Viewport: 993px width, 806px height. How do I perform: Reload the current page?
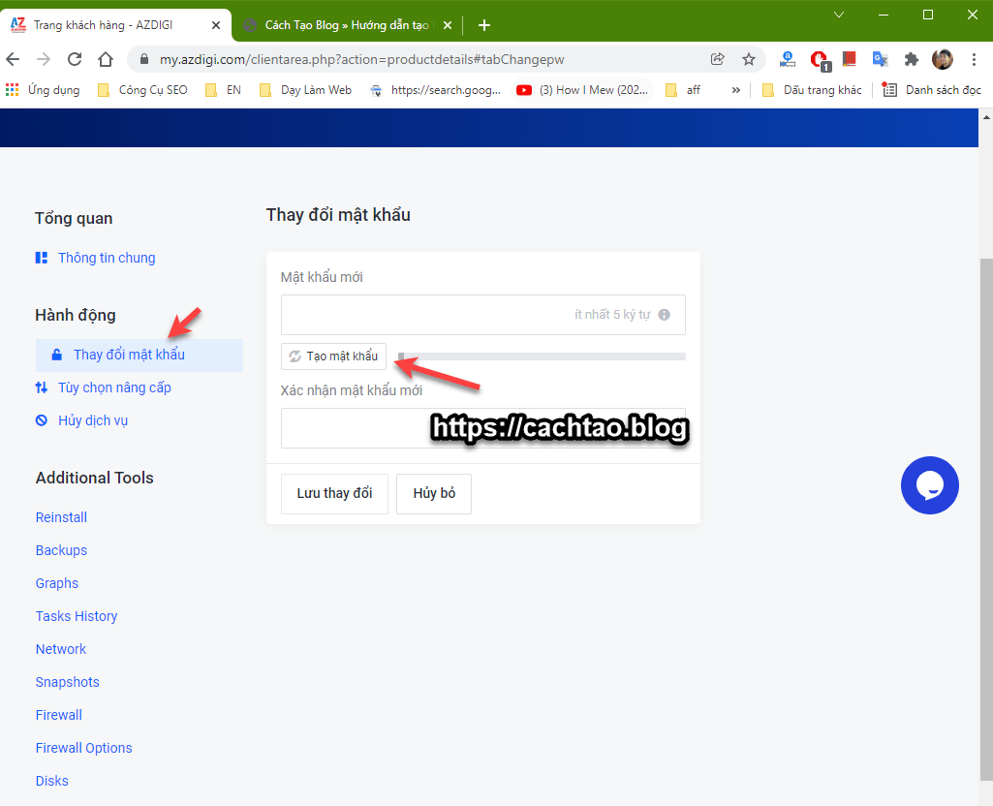[x=75, y=59]
